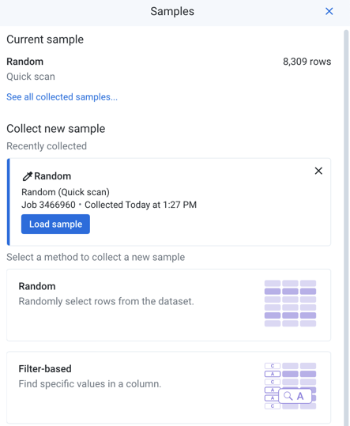Select the Filter-based sampling method card

tap(168, 387)
